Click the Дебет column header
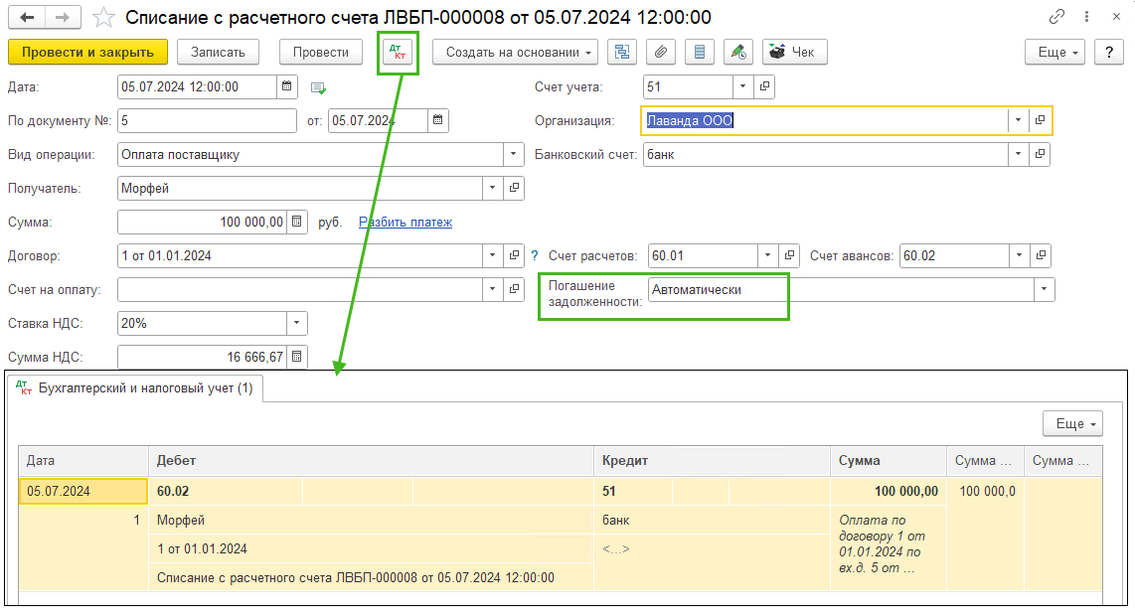This screenshot has height=616, width=1135. [371, 460]
